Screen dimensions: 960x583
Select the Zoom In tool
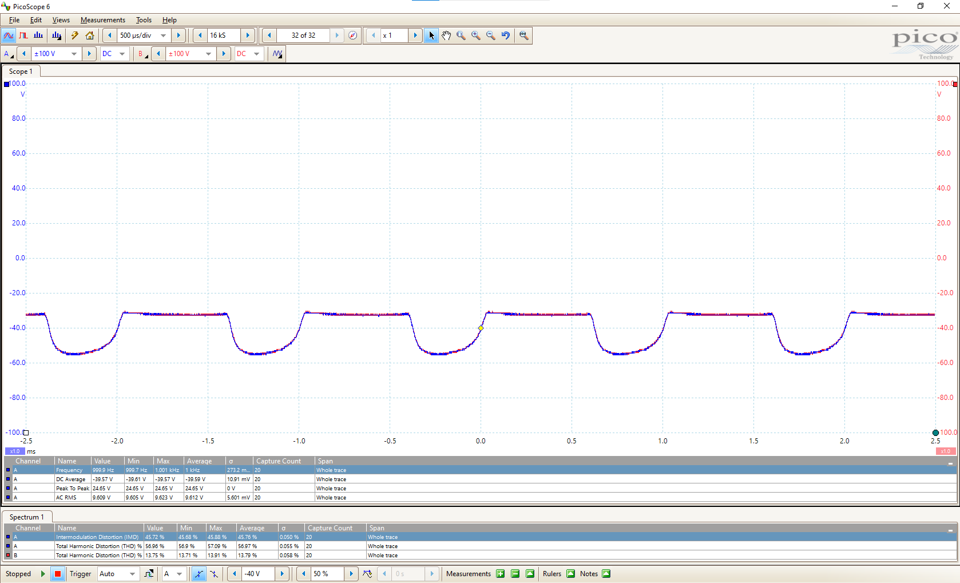coord(476,35)
